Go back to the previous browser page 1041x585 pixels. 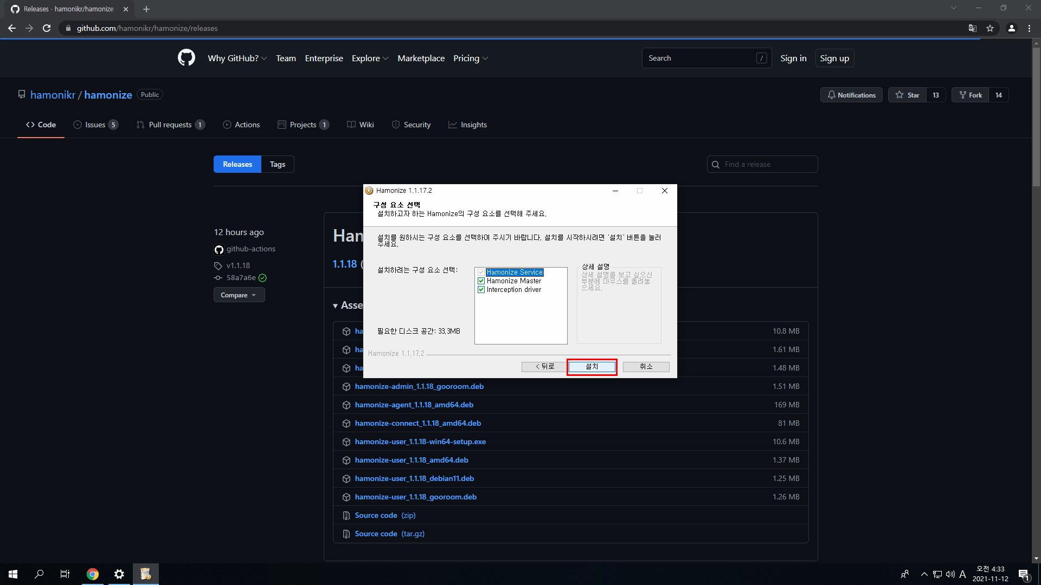tap(12, 28)
